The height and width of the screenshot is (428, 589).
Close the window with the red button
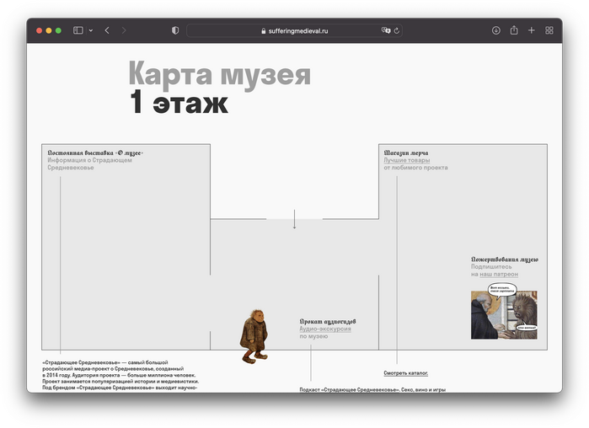pos(39,30)
